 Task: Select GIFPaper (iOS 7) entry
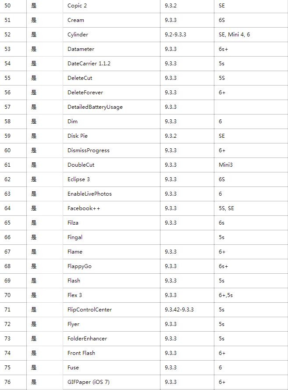[x=89, y=382]
